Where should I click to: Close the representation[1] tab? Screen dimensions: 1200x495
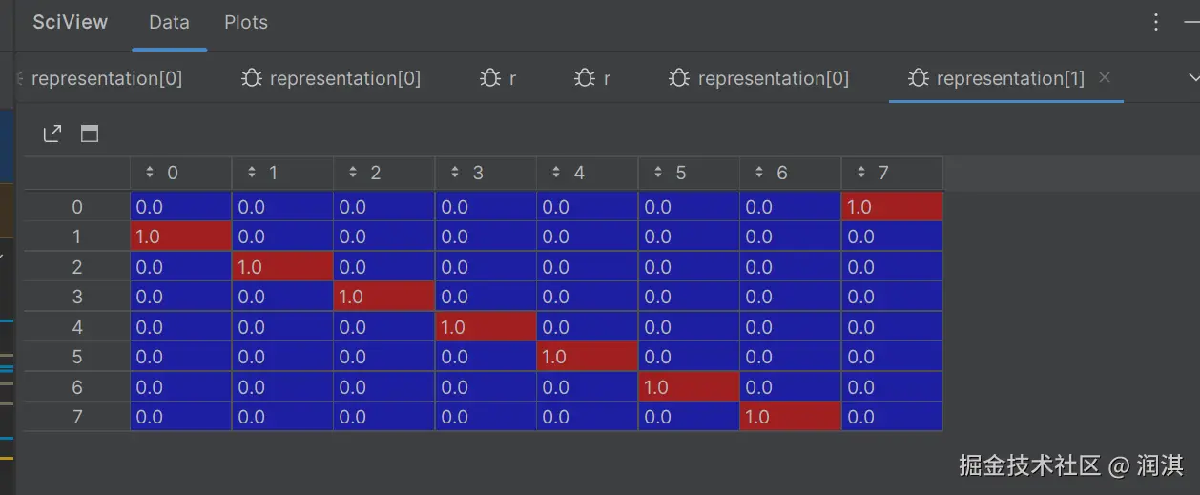(1105, 78)
